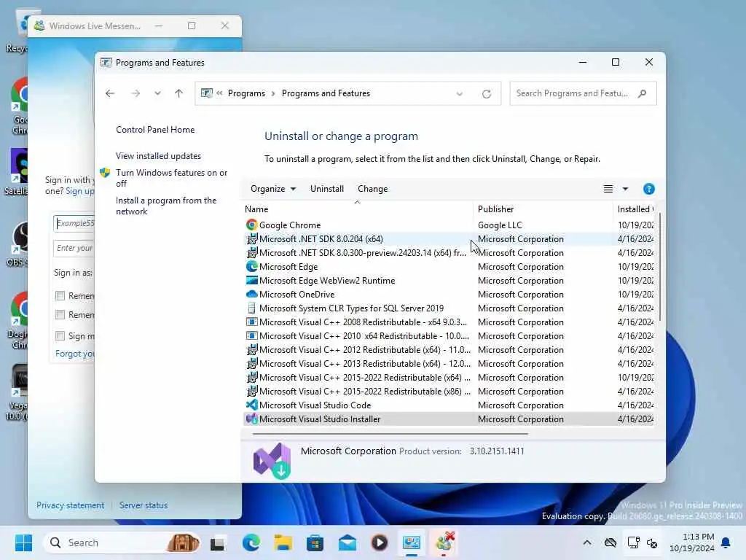This screenshot has height=560, width=746.
Task: Go up one level with up arrow
Action: click(179, 93)
